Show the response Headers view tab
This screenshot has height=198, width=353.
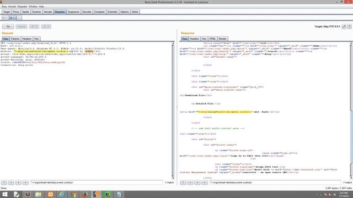(194, 39)
